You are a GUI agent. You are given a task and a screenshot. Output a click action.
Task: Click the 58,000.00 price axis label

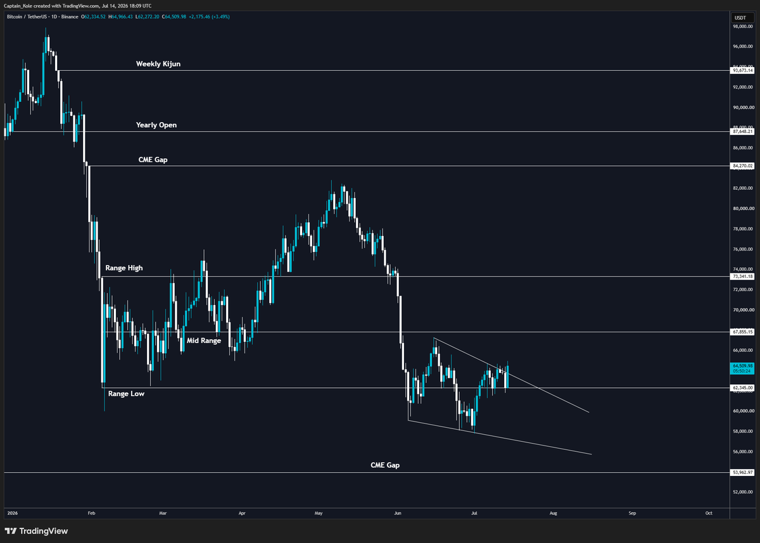point(742,432)
